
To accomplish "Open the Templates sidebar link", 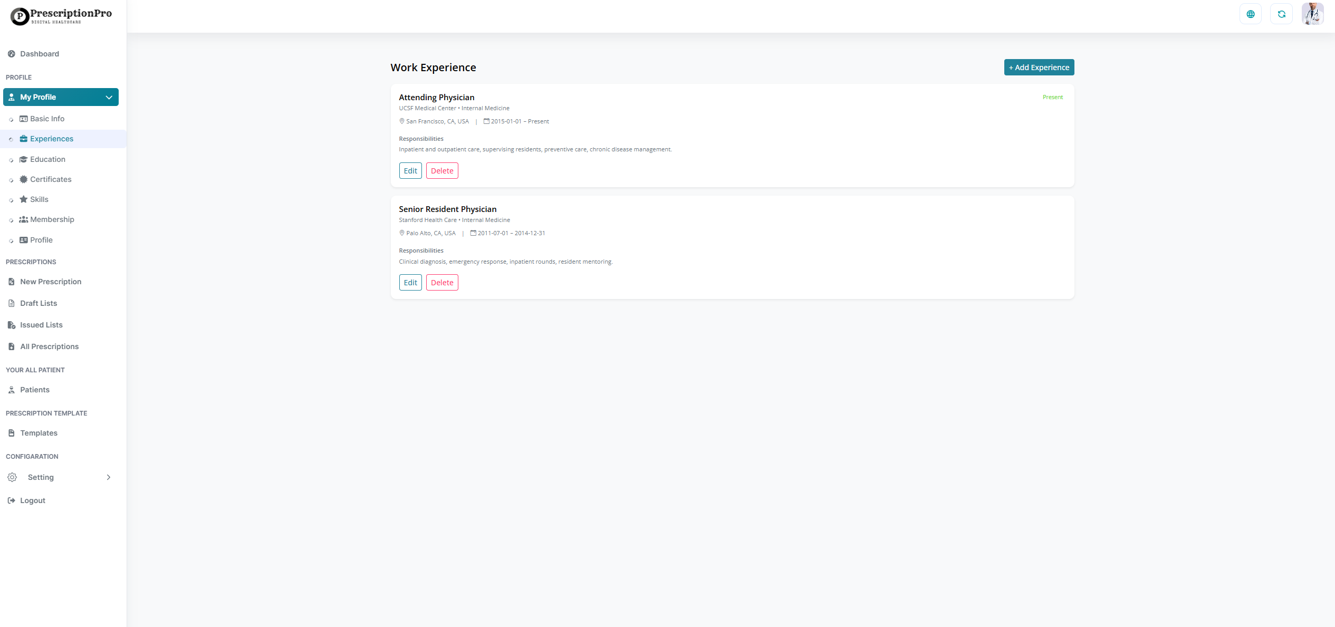I will 39,433.
